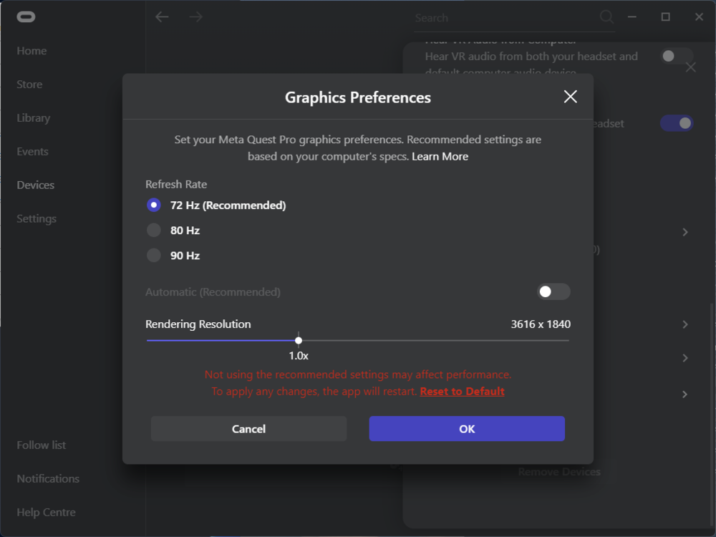The image size is (716, 537).
Task: Open the Home section
Action: click(x=32, y=51)
